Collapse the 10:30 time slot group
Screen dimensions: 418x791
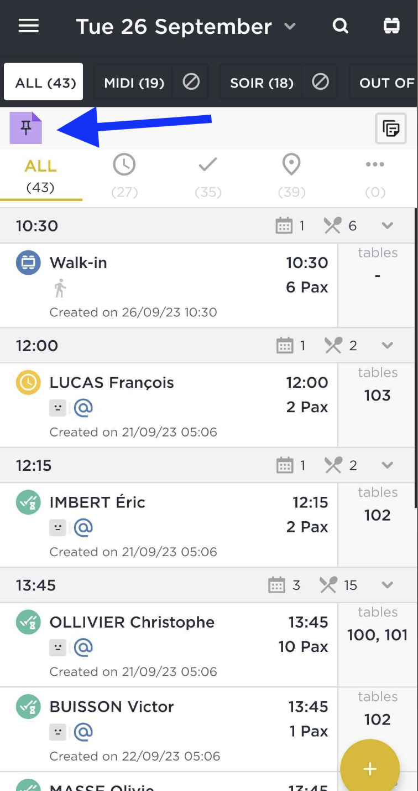387,225
